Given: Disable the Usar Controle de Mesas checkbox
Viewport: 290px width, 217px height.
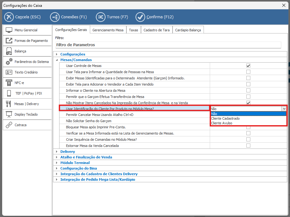Looking at the screenshot, I should coord(248,66).
